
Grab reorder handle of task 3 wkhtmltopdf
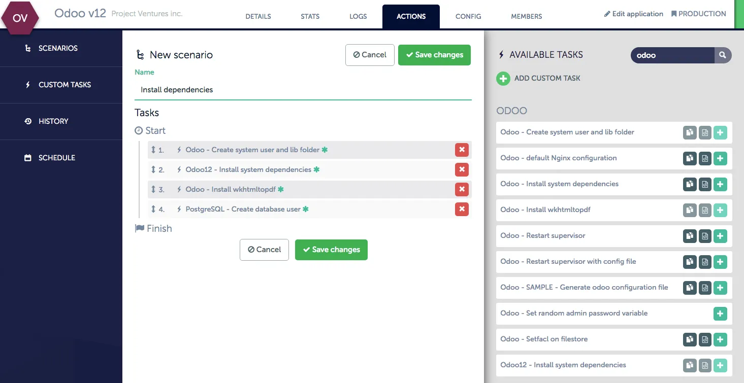click(x=153, y=189)
